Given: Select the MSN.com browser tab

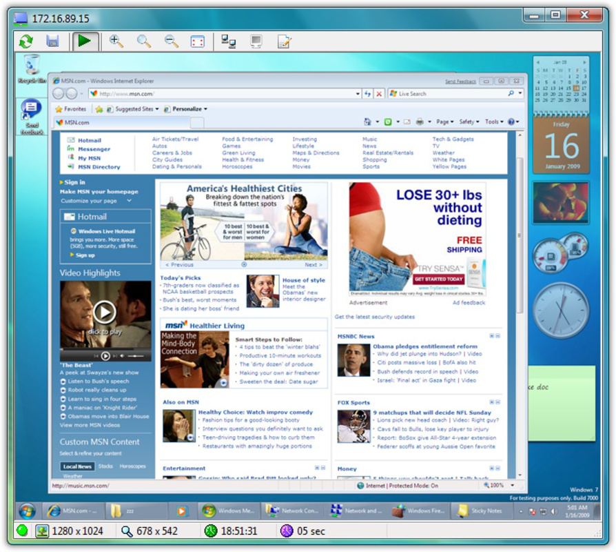Looking at the screenshot, I should [x=122, y=122].
